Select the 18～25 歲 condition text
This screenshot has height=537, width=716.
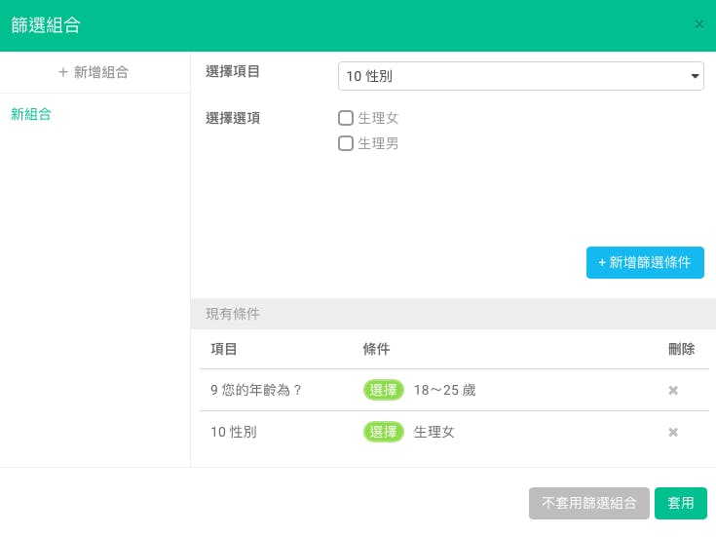tap(444, 391)
